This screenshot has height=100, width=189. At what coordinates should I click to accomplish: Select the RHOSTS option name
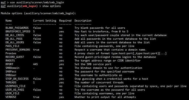click(10, 61)
